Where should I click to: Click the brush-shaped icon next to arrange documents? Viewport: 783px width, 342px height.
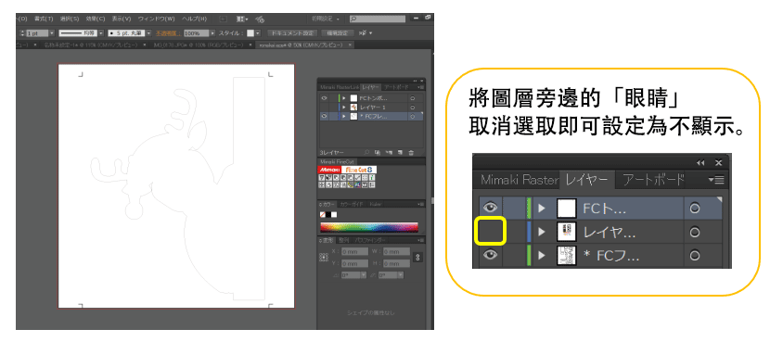(x=260, y=19)
